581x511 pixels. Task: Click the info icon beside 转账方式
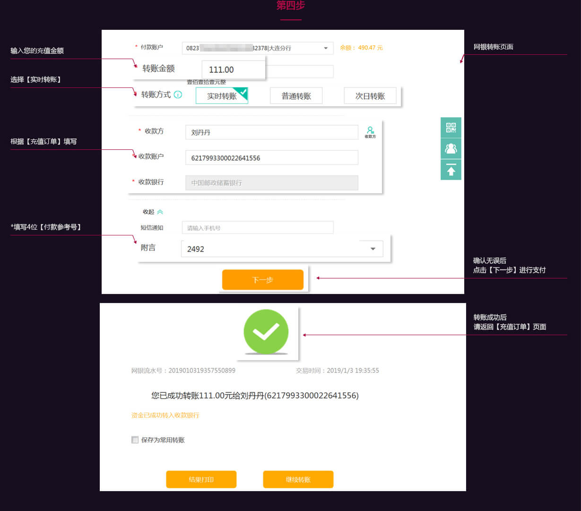(178, 95)
